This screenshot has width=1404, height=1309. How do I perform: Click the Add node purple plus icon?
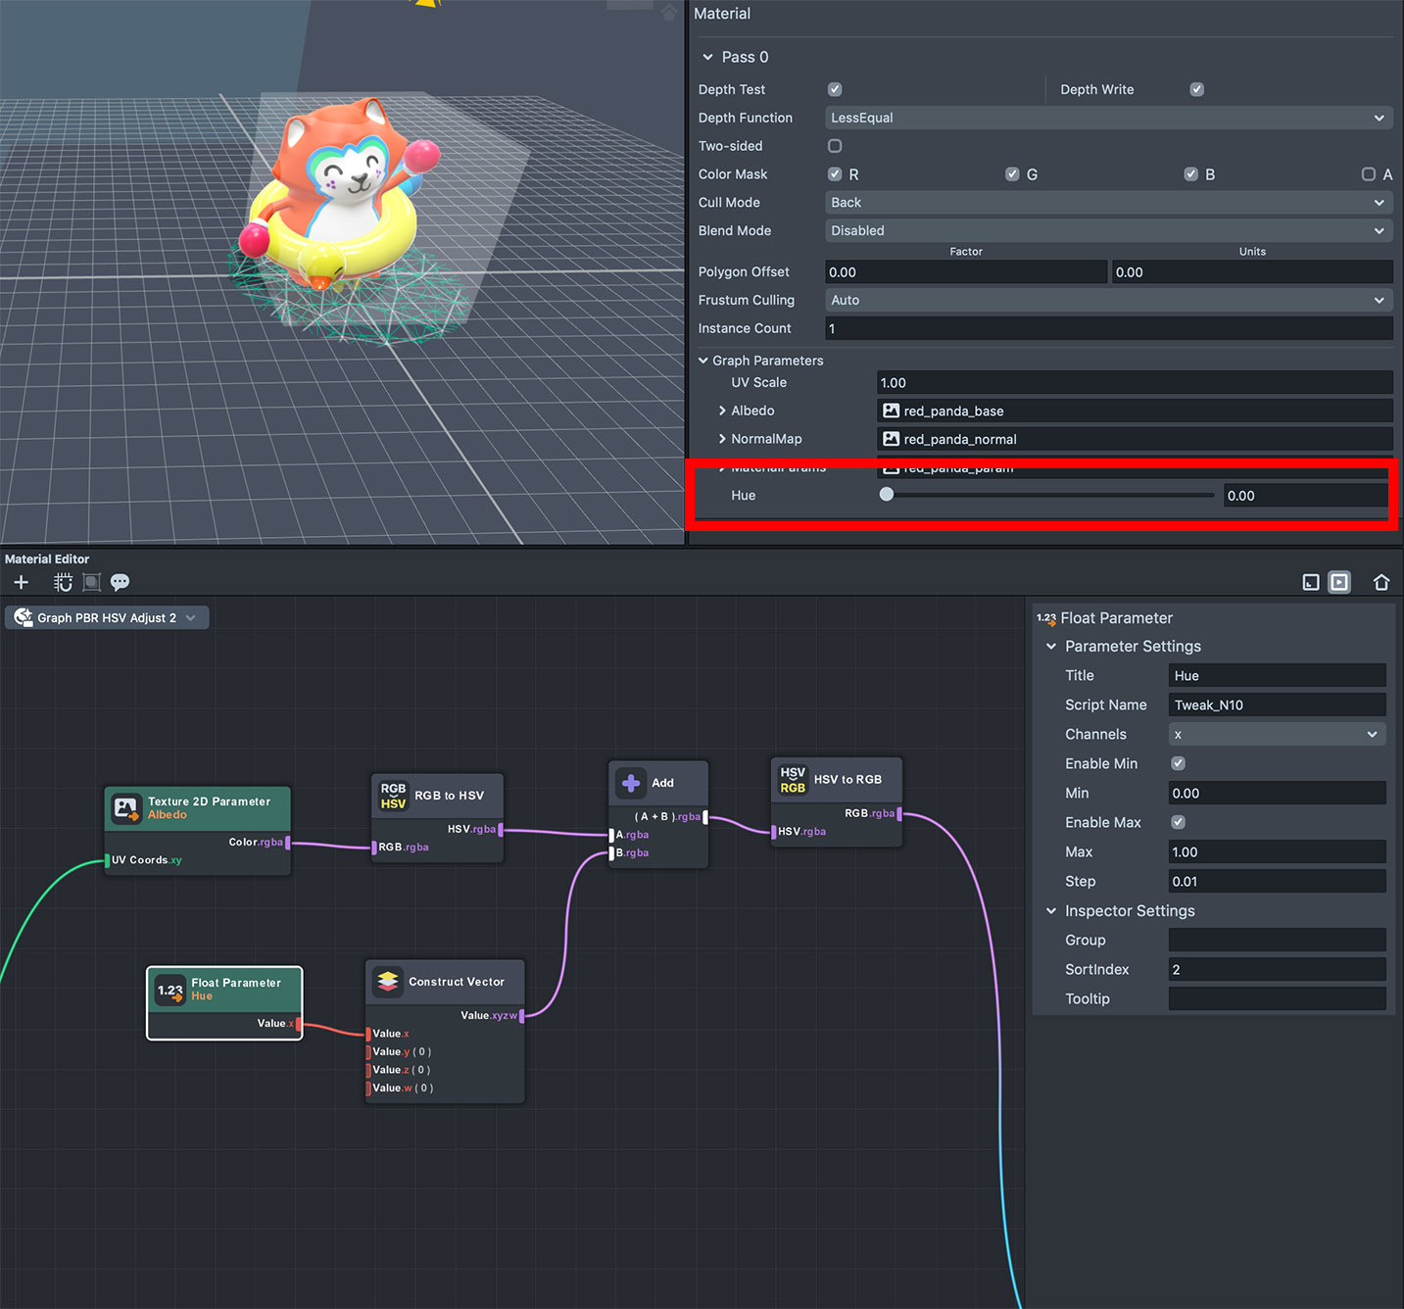point(631,783)
